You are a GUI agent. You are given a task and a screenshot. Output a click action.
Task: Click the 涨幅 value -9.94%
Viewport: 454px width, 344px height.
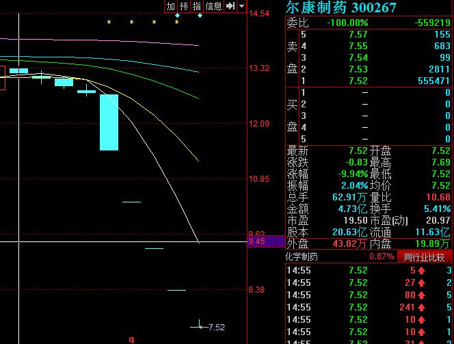(353, 174)
